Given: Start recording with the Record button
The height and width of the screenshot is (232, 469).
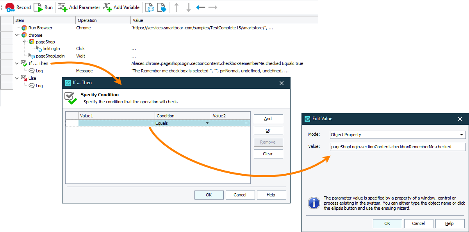Looking at the screenshot, I should (x=18, y=7).
